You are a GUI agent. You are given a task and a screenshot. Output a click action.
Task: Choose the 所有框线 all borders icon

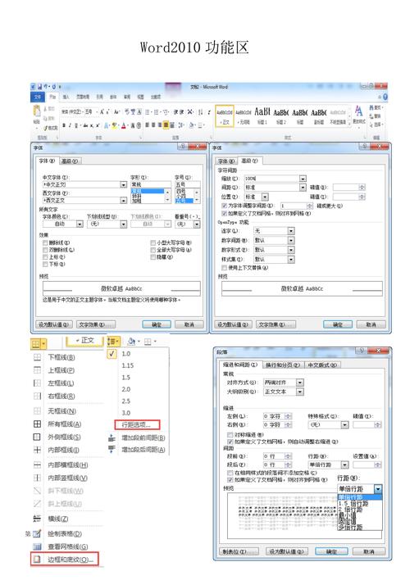(37, 424)
